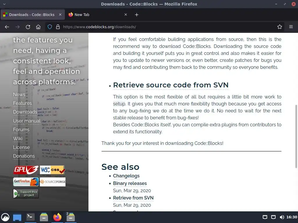Viewport: 298px width, 223px height.
Task: Open the Firefox application menu
Action: tap(291, 27)
